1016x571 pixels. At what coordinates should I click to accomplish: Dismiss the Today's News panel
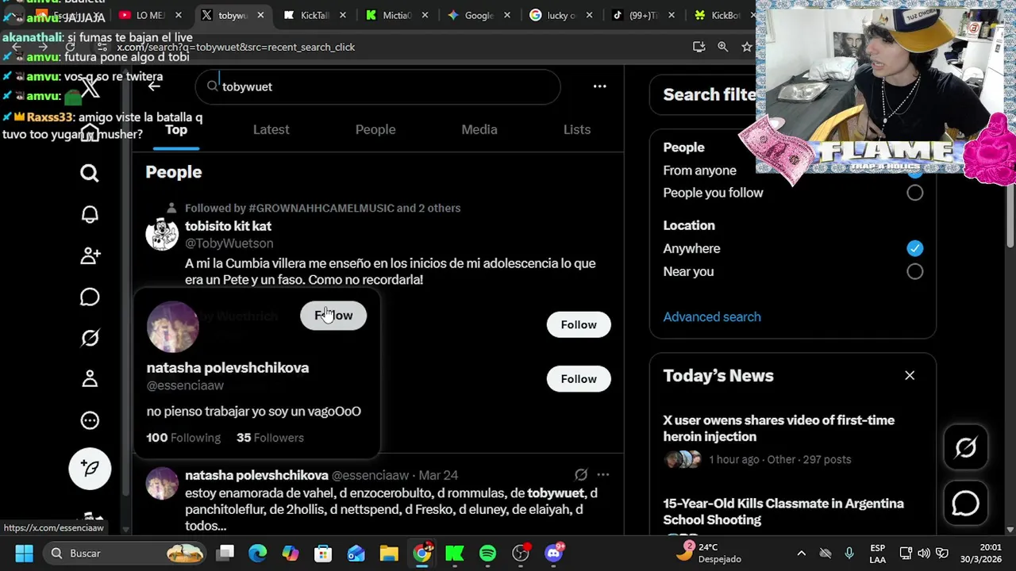(x=910, y=376)
